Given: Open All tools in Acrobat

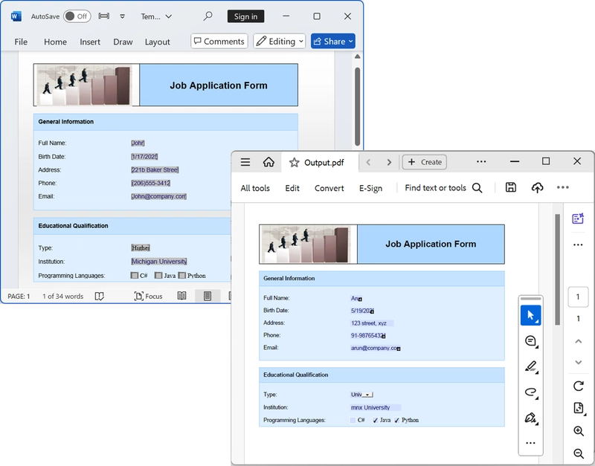Looking at the screenshot, I should pyautogui.click(x=255, y=188).
